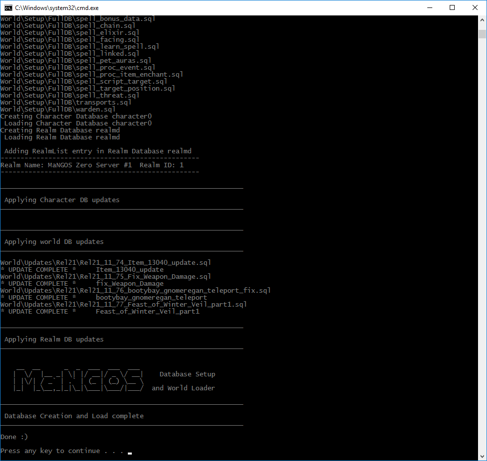Image resolution: width=487 pixels, height=461 pixels.
Task: Click the scrollbar down arrow
Action: [x=482, y=457]
